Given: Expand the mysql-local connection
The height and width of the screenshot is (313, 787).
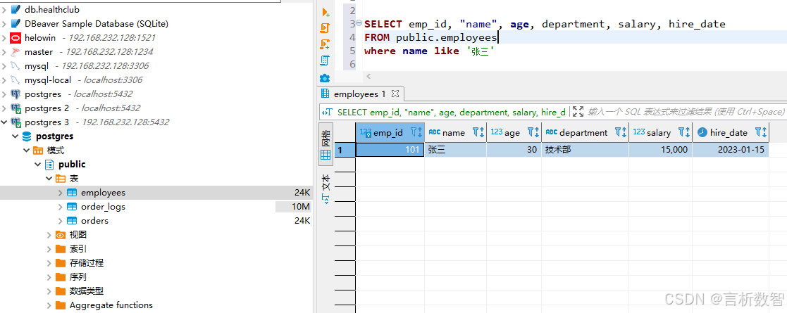Looking at the screenshot, I should pyautogui.click(x=4, y=79).
